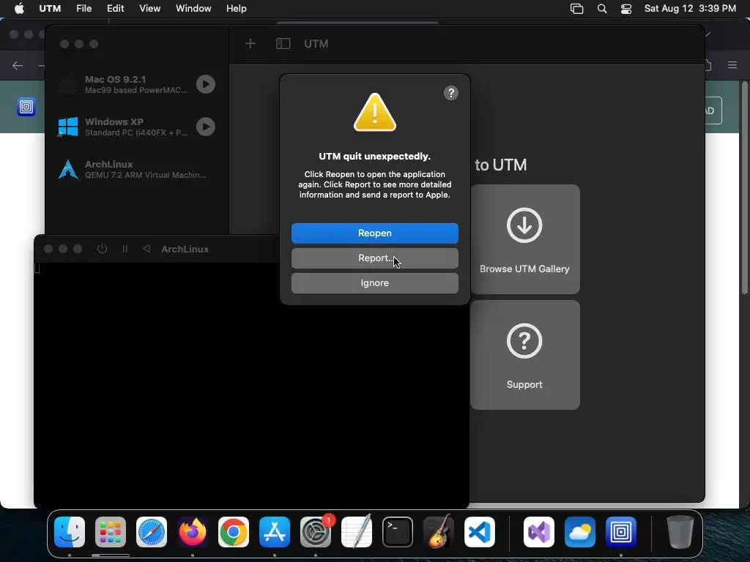750x562 pixels.
Task: Open the Apple menu
Action: [x=19, y=9]
